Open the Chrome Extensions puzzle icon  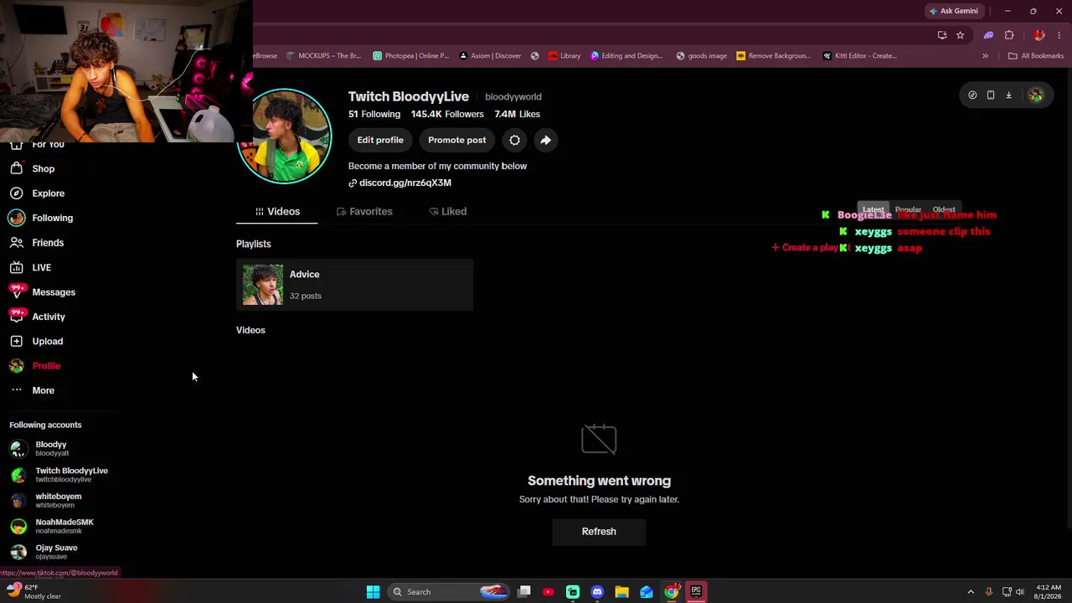click(x=1009, y=35)
